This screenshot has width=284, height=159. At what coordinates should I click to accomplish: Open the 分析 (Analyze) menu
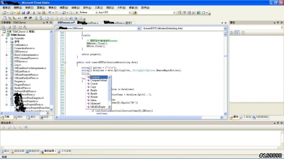tap(121, 8)
